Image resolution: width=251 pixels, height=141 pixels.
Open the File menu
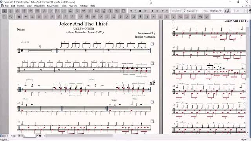click(x=7, y=6)
